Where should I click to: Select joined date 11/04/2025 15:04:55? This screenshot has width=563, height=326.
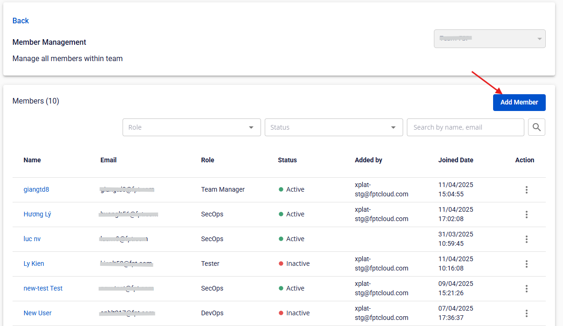click(456, 189)
